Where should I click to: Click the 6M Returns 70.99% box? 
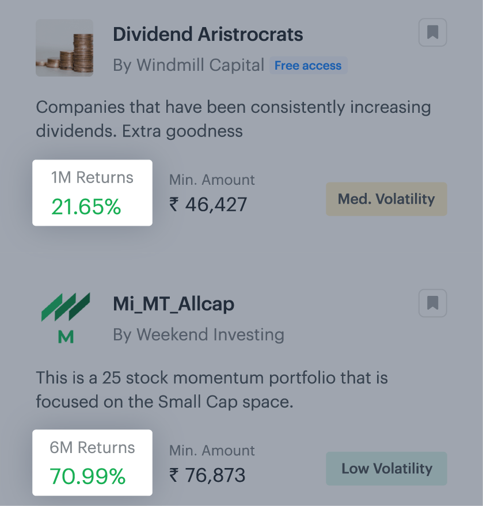92,462
